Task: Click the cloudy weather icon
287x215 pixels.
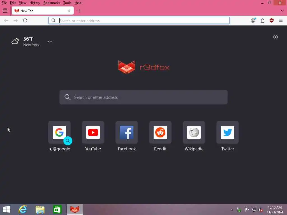Action: 15,41
